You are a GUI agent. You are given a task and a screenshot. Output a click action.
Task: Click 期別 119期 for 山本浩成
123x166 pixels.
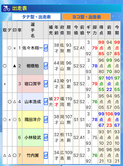tap(69, 102)
